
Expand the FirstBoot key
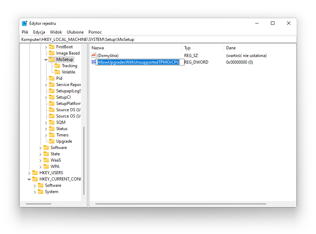[46, 47]
